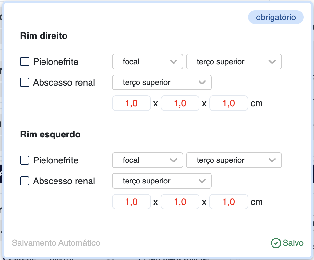Image resolution: width=314 pixels, height=260 pixels.
Task: Click third dimension field of Rim esquerdo abscess
Action: tap(229, 202)
